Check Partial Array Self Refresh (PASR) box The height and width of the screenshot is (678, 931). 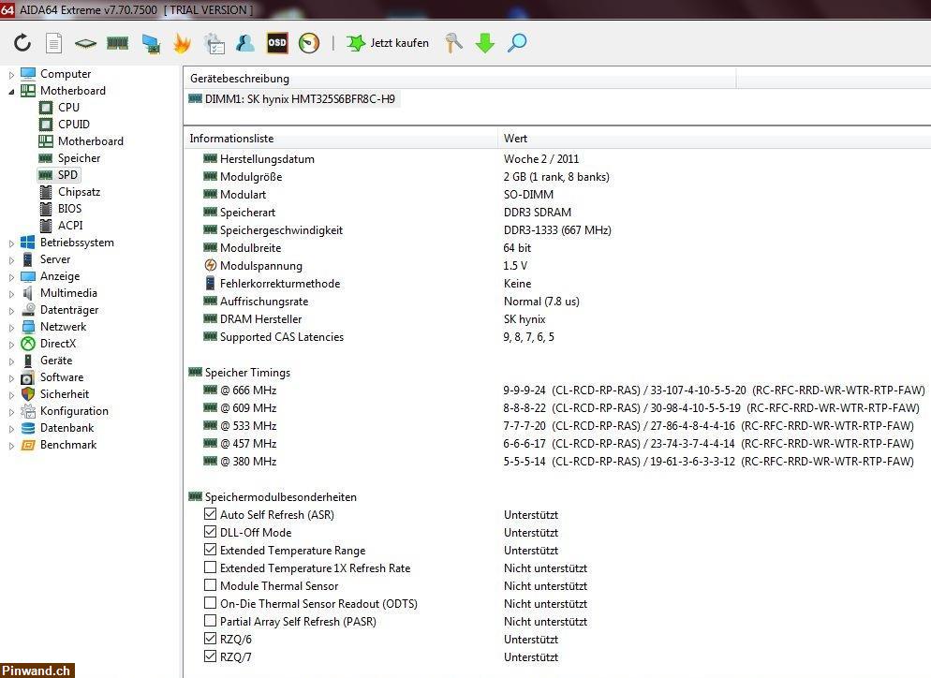click(211, 622)
